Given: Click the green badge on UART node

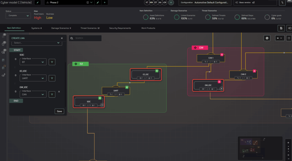Looking at the screenshot, I should (127, 87).
